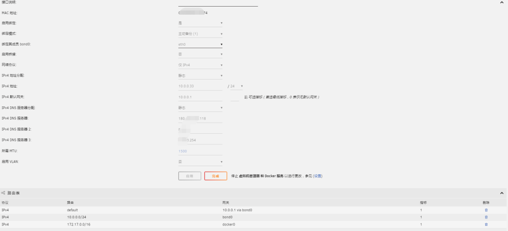Image resolution: width=508 pixels, height=231 pixels.
Task: Click the '10.0.0.1 via bond0' gateway cell
Action: coord(237,210)
